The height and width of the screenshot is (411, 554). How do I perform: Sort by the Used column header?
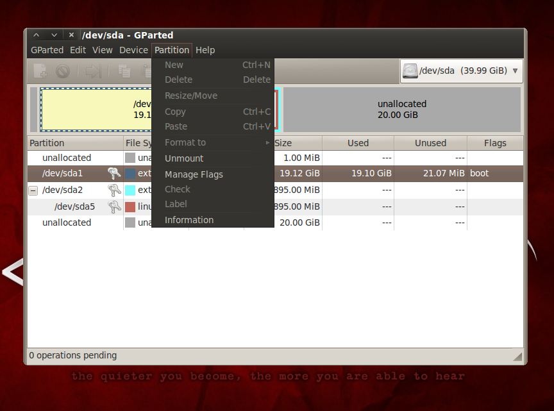358,143
